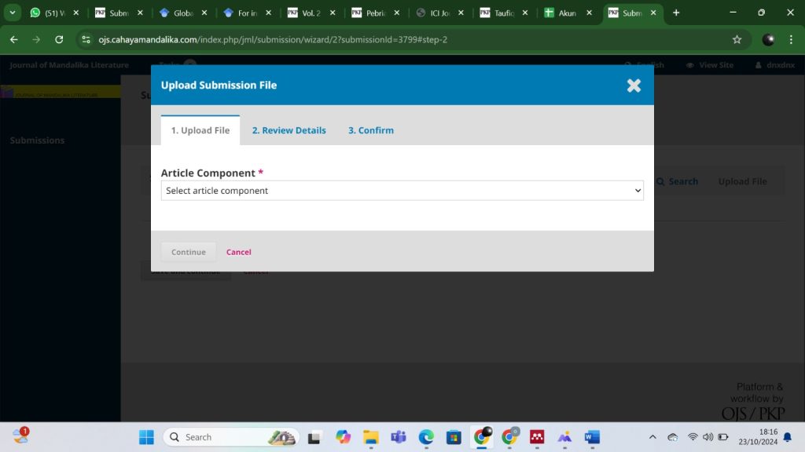Bookmark this page with the star icon

pos(737,39)
